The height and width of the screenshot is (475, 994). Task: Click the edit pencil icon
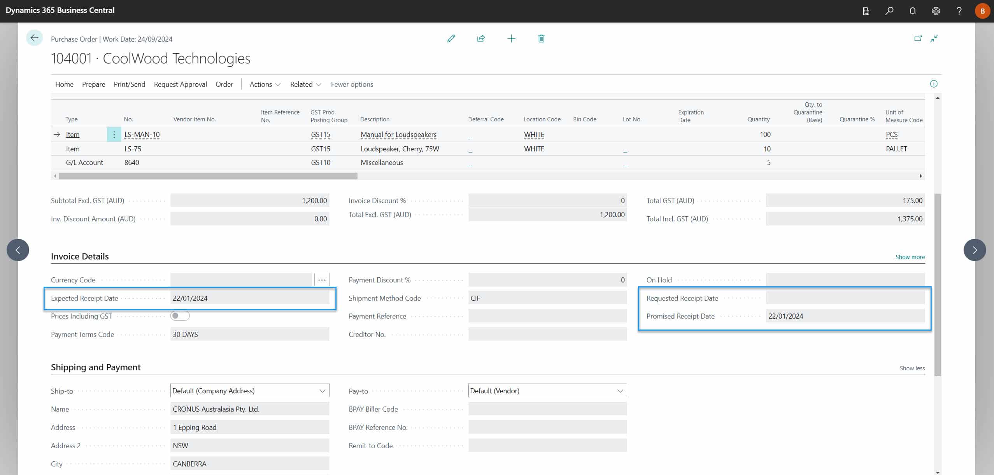tap(451, 39)
